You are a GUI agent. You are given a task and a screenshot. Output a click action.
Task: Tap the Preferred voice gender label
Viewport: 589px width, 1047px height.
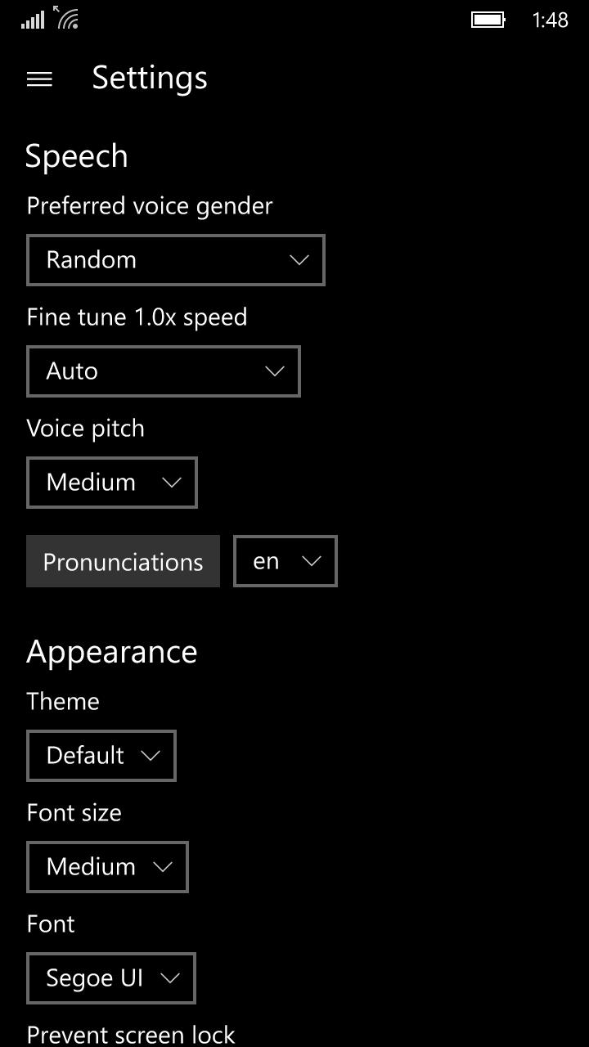150,205
